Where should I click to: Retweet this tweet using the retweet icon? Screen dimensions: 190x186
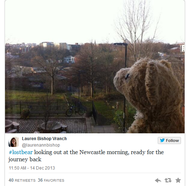pos(168,180)
